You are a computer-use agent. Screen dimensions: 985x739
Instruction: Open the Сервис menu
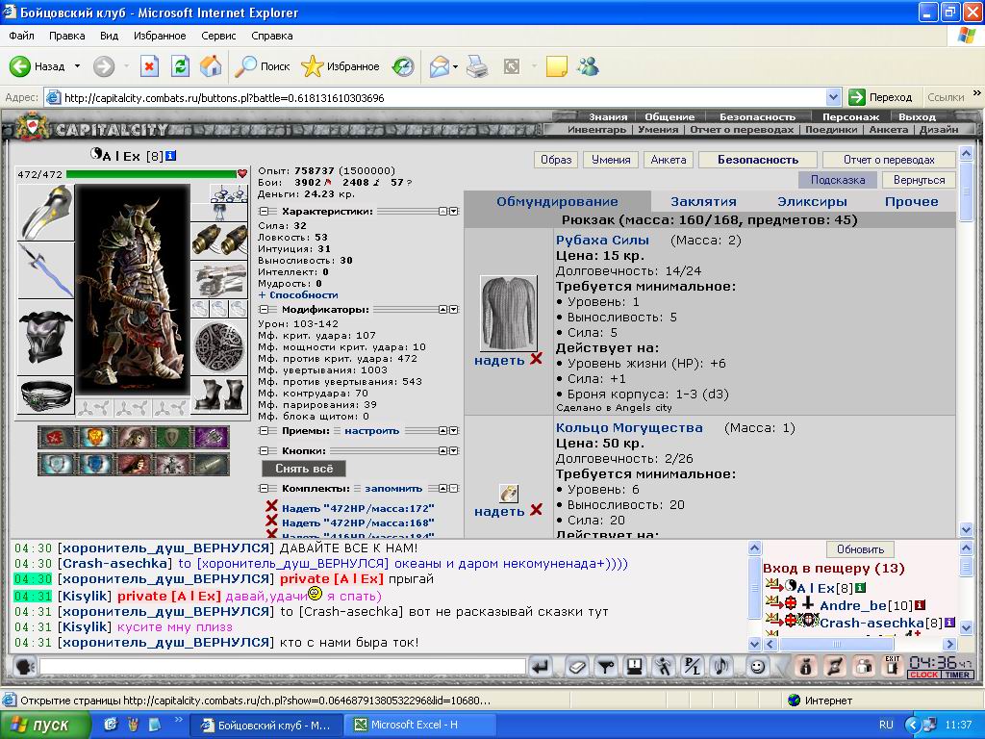pyautogui.click(x=218, y=36)
